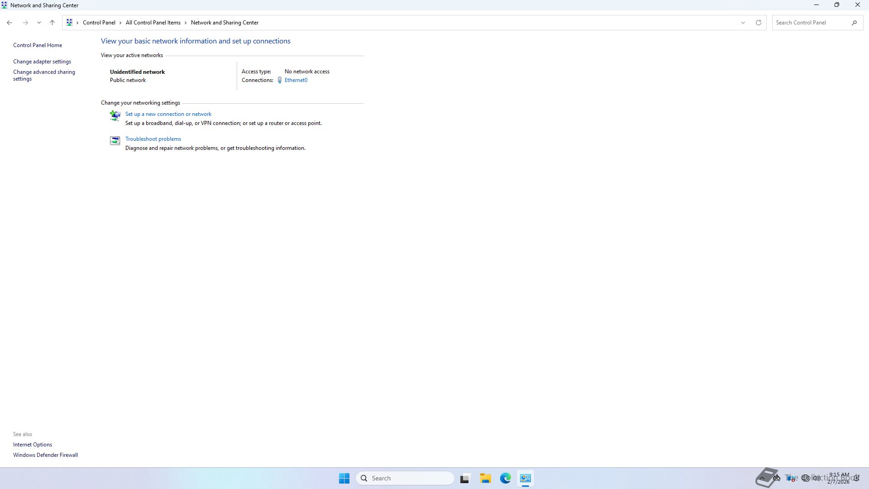Show hidden system tray icons
Screen dimensions: 869x489
(x=762, y=478)
